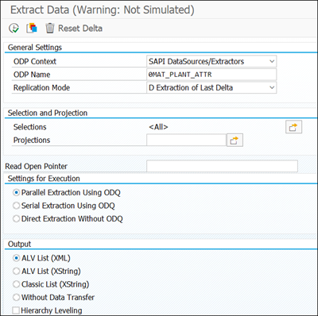
Task: Click the Selections <All> value text
Action: (158, 127)
